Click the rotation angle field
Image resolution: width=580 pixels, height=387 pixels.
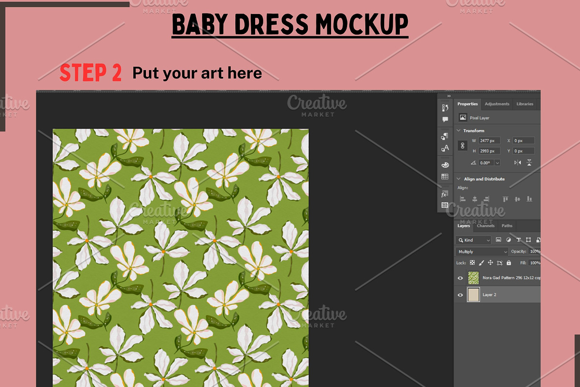tap(486, 163)
